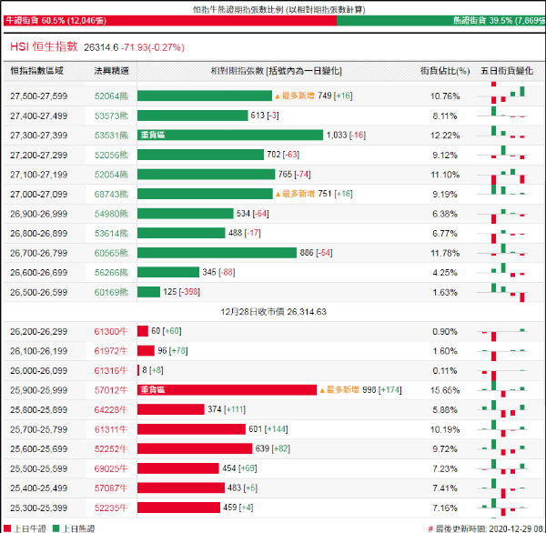Viewport: 546px width, 533px height.
Task: Click green 重貨區 bar in 27,300-27,399 row
Action: (230, 136)
